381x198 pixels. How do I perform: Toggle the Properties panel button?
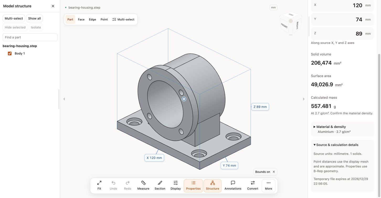tap(193, 185)
